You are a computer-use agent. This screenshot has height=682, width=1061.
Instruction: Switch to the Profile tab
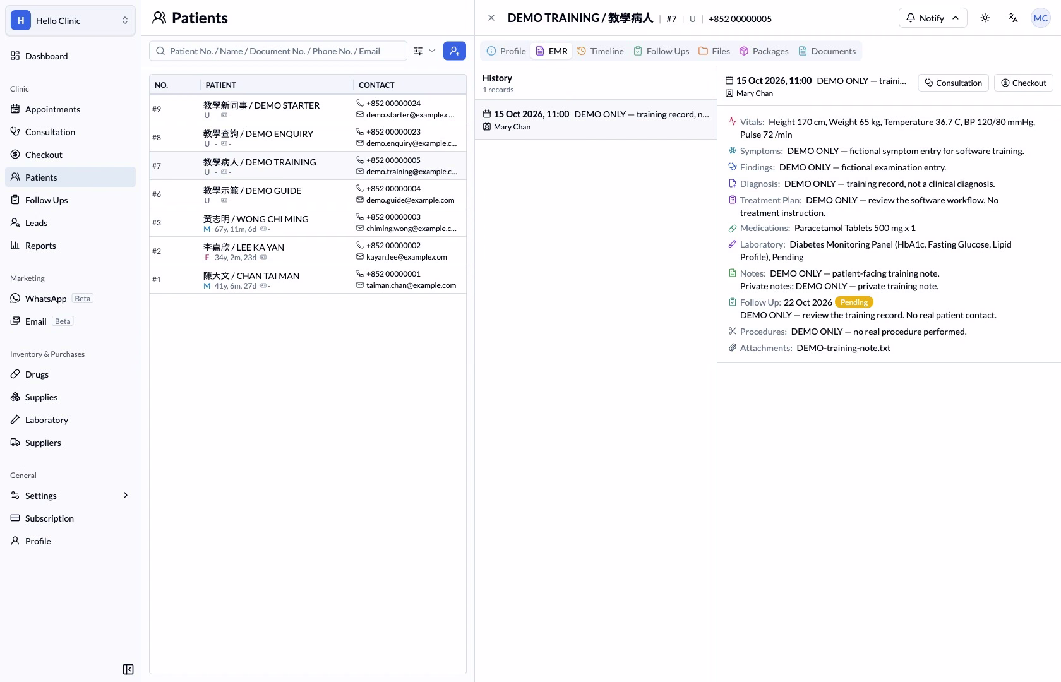pos(506,51)
